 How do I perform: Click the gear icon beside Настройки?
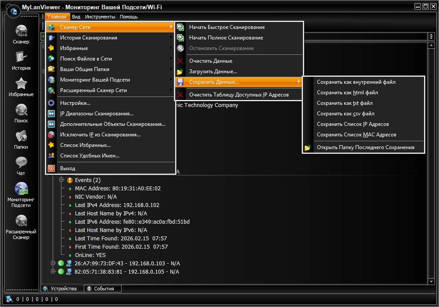click(51, 103)
